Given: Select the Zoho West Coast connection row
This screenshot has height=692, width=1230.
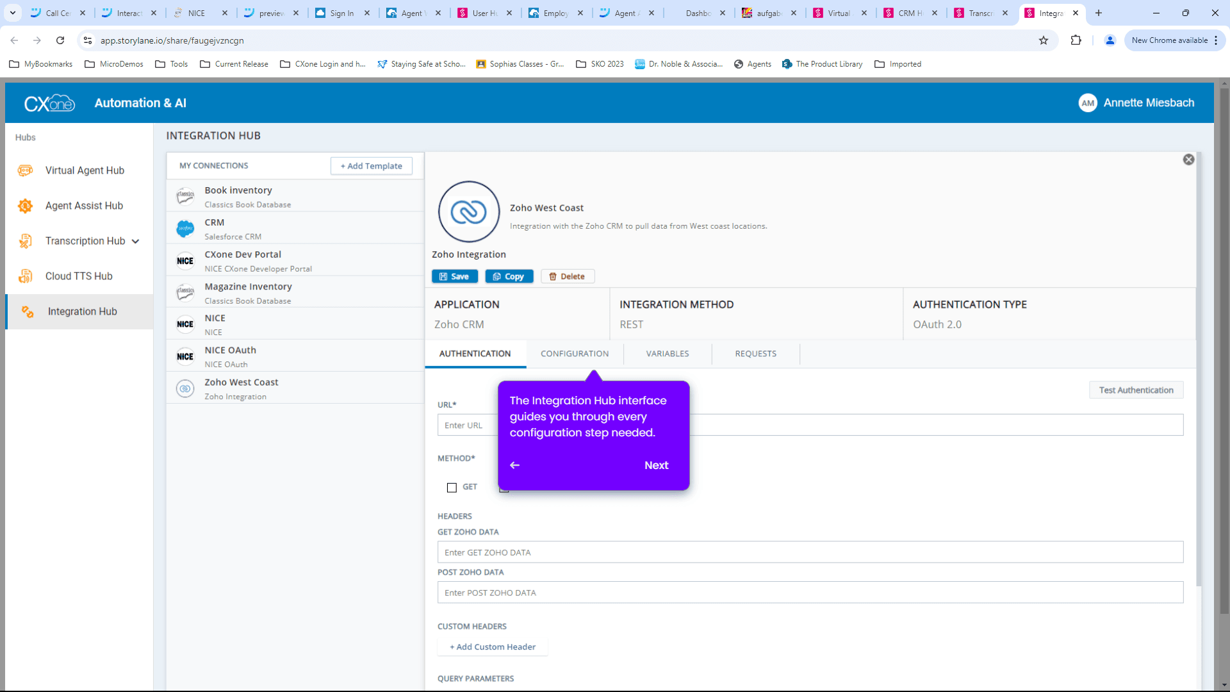Looking at the screenshot, I should [295, 388].
